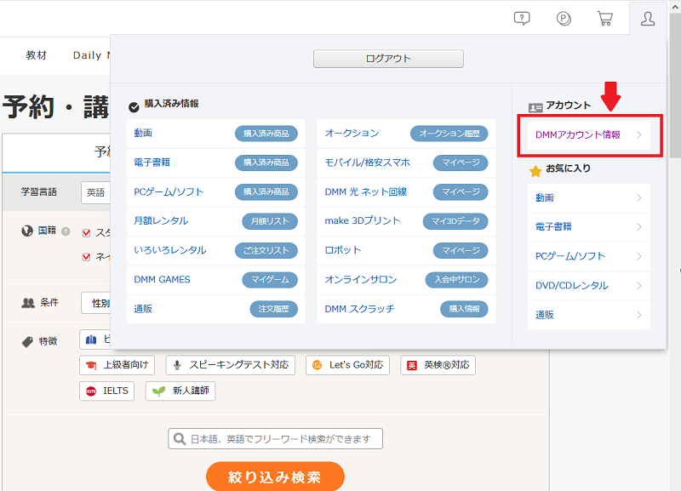Open 動画 in favorites list
Viewport: 681px width, 491px height.
(588, 197)
